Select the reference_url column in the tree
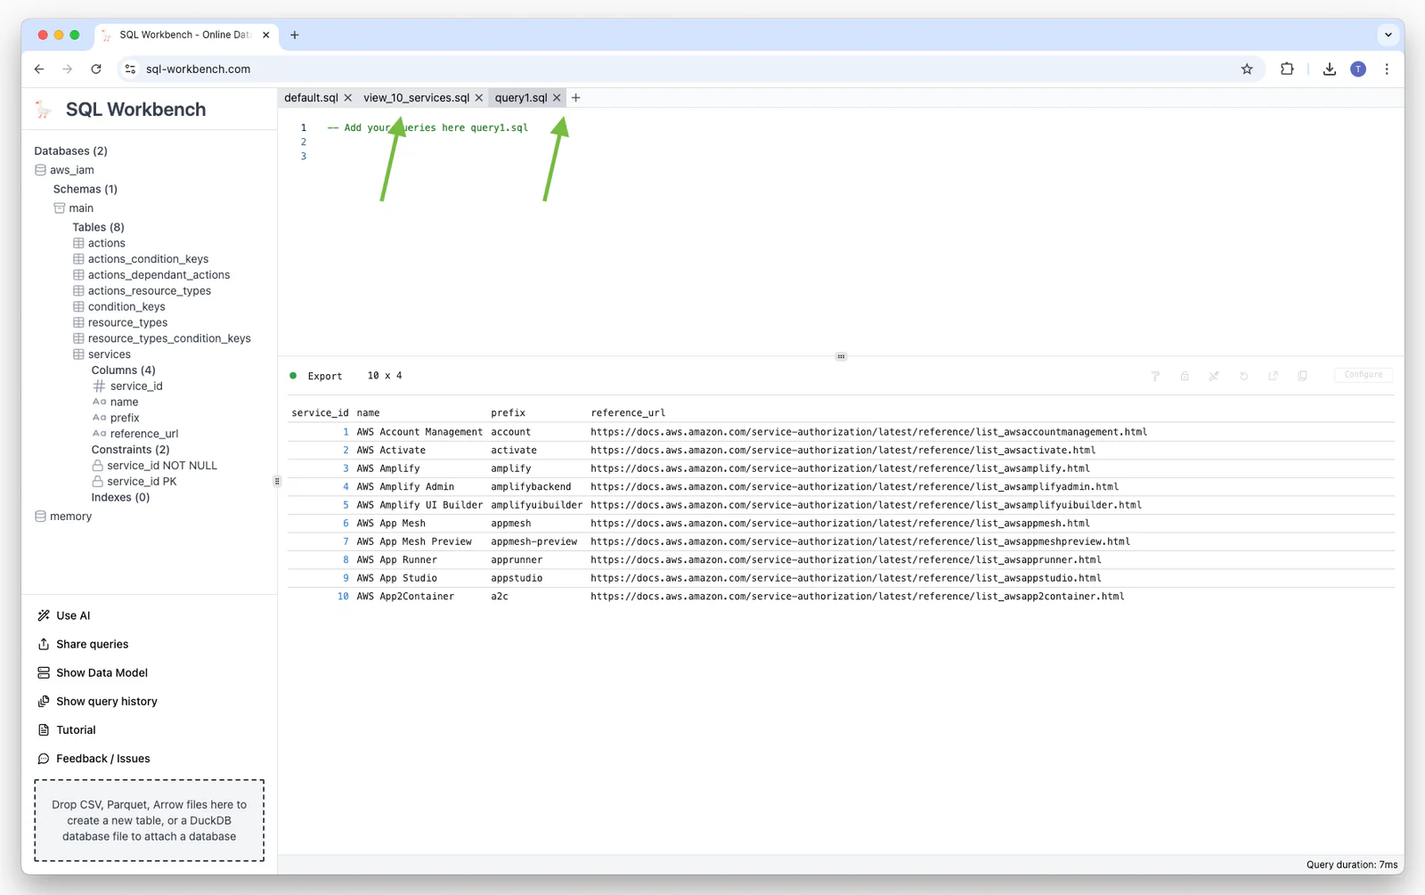The width and height of the screenshot is (1425, 895). tap(135, 434)
